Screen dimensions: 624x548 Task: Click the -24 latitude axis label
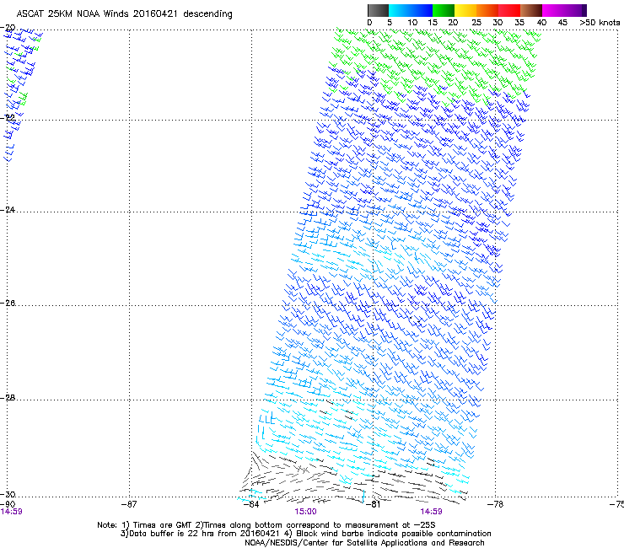(x=8, y=209)
